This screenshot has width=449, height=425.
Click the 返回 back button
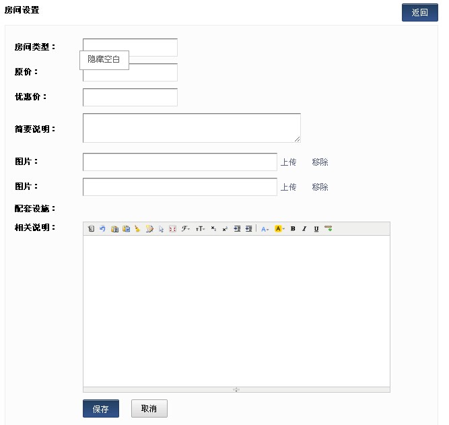tap(419, 12)
